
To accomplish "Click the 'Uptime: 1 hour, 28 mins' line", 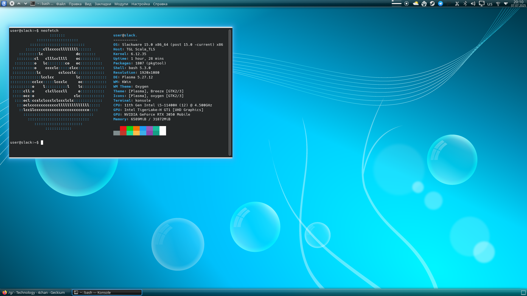I will point(139,59).
